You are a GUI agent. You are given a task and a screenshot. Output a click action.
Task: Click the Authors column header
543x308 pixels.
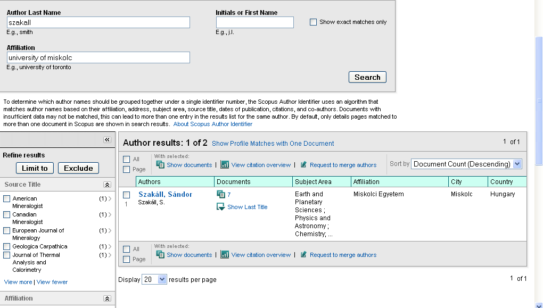175,182
